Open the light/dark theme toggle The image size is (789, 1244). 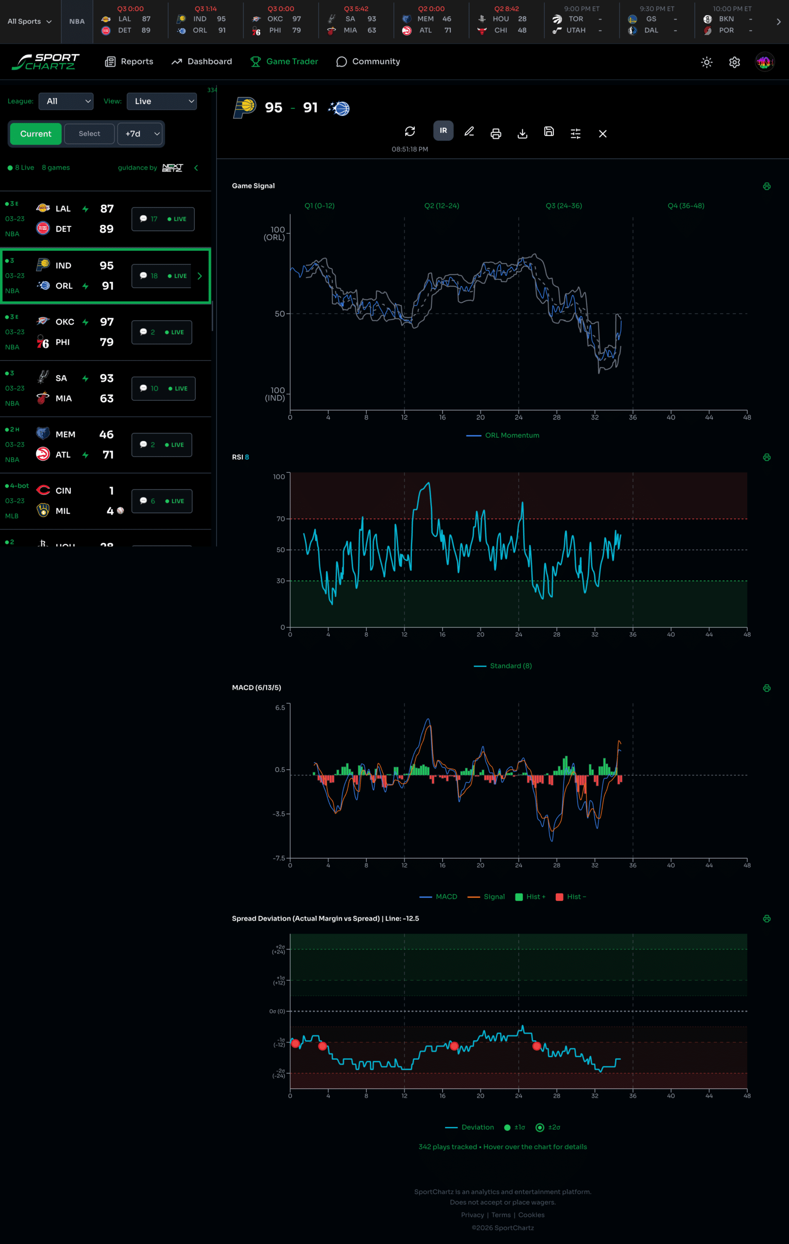[x=706, y=62]
